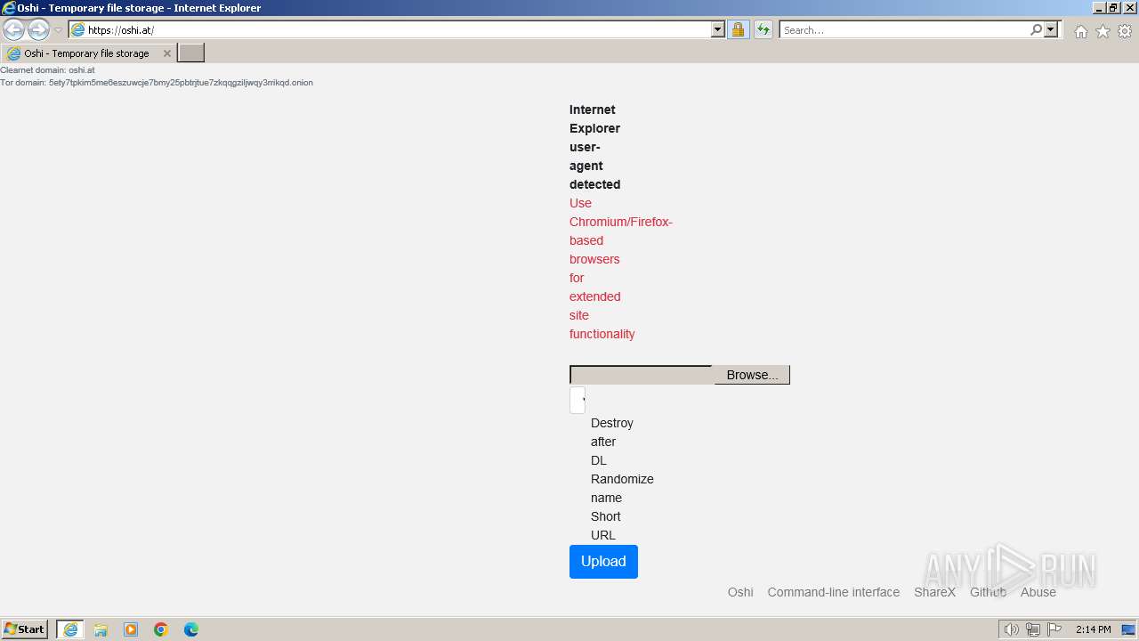1139x641 pixels.
Task: Launch Microsoft Edge from taskbar
Action: coord(191,629)
